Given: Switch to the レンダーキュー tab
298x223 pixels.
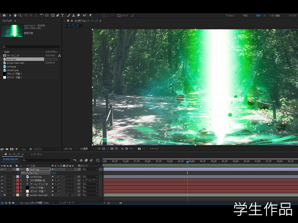Looking at the screenshot, I should [x=36, y=155].
